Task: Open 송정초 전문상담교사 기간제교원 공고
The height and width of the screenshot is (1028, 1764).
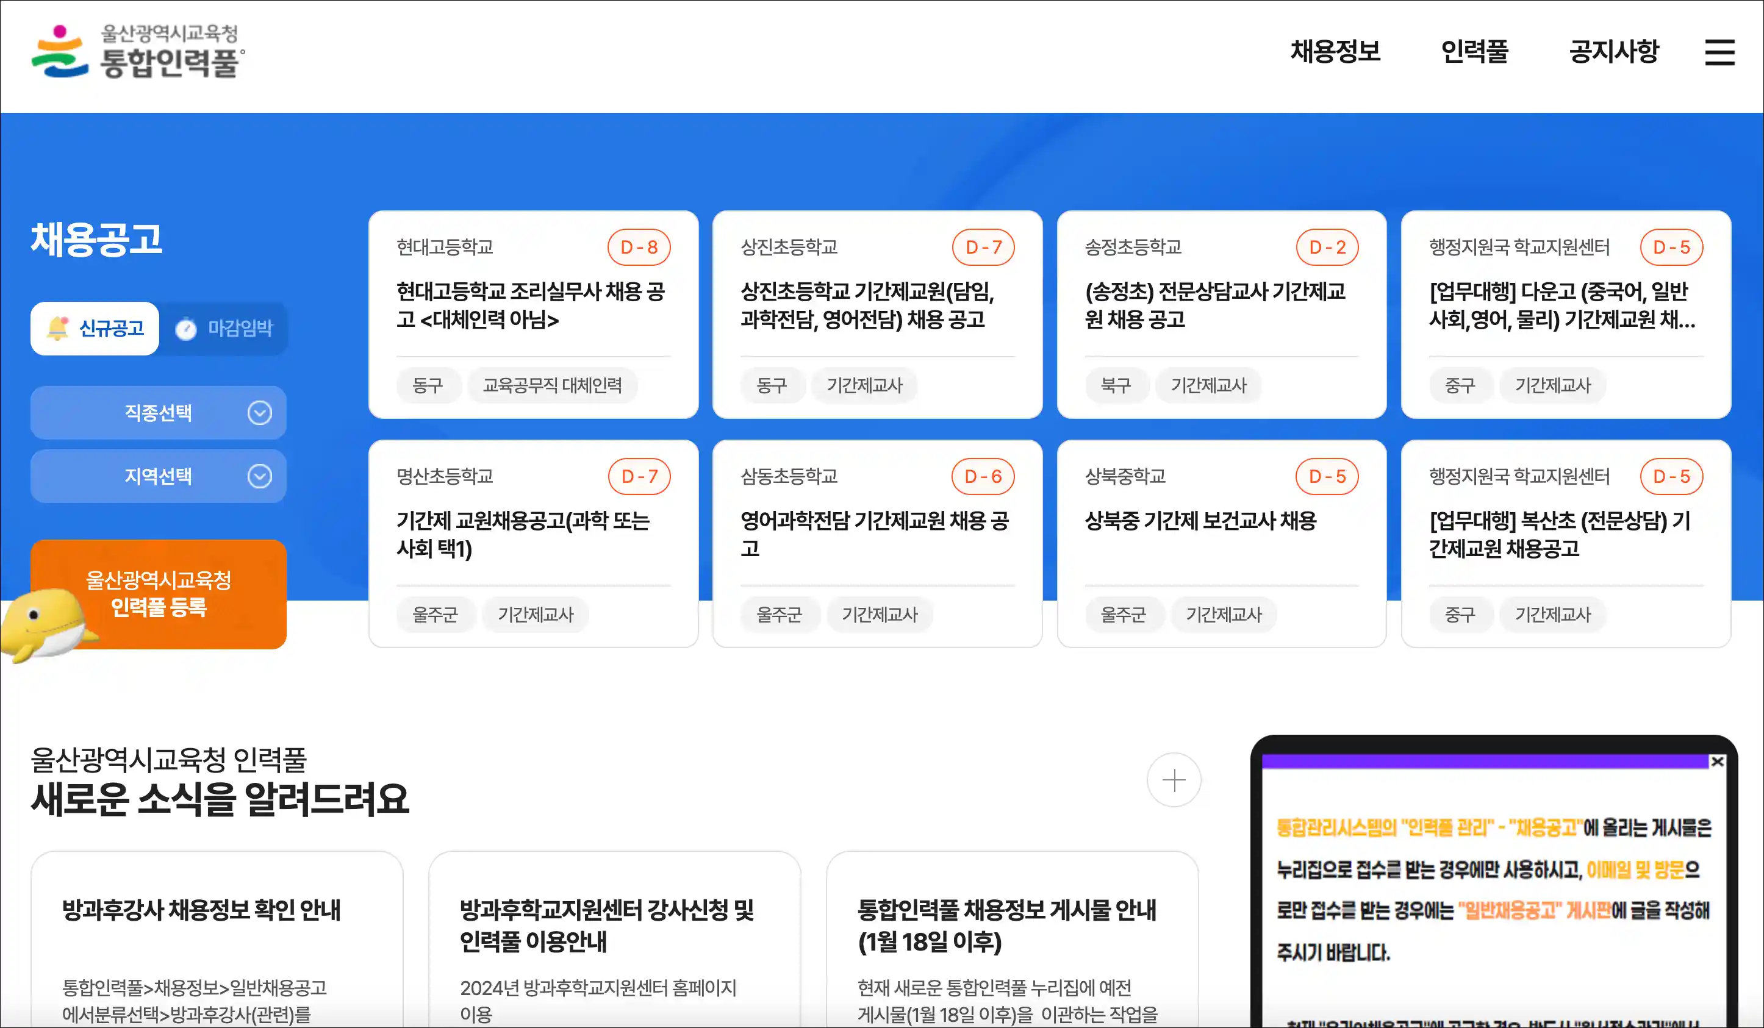Action: point(1214,305)
